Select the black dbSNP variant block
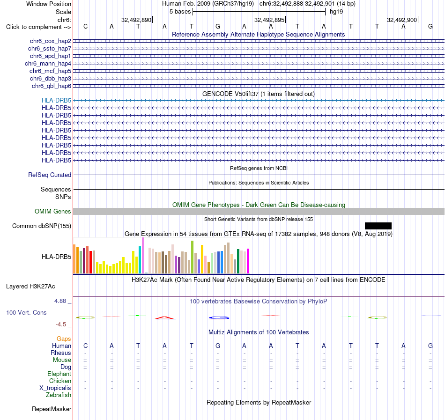This screenshot has height=420, width=445. point(378,226)
